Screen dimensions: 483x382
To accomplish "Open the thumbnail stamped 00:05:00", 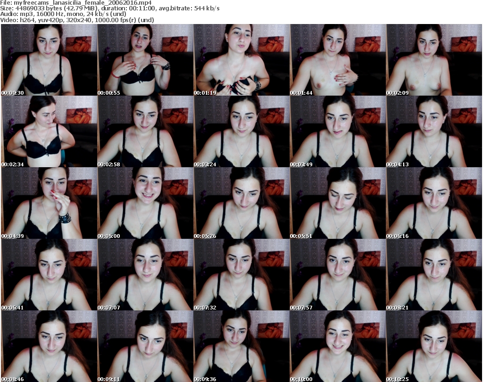I will point(145,203).
